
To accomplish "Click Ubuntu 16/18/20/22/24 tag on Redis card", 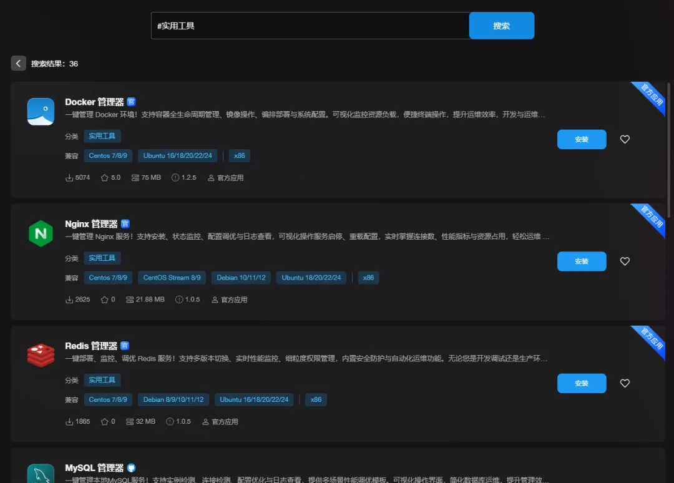I will coord(254,399).
